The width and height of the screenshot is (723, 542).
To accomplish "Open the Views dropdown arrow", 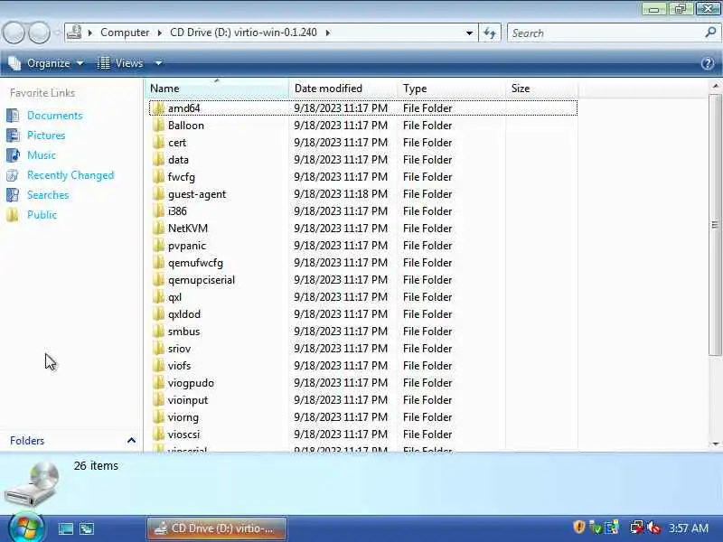I will pos(158,63).
